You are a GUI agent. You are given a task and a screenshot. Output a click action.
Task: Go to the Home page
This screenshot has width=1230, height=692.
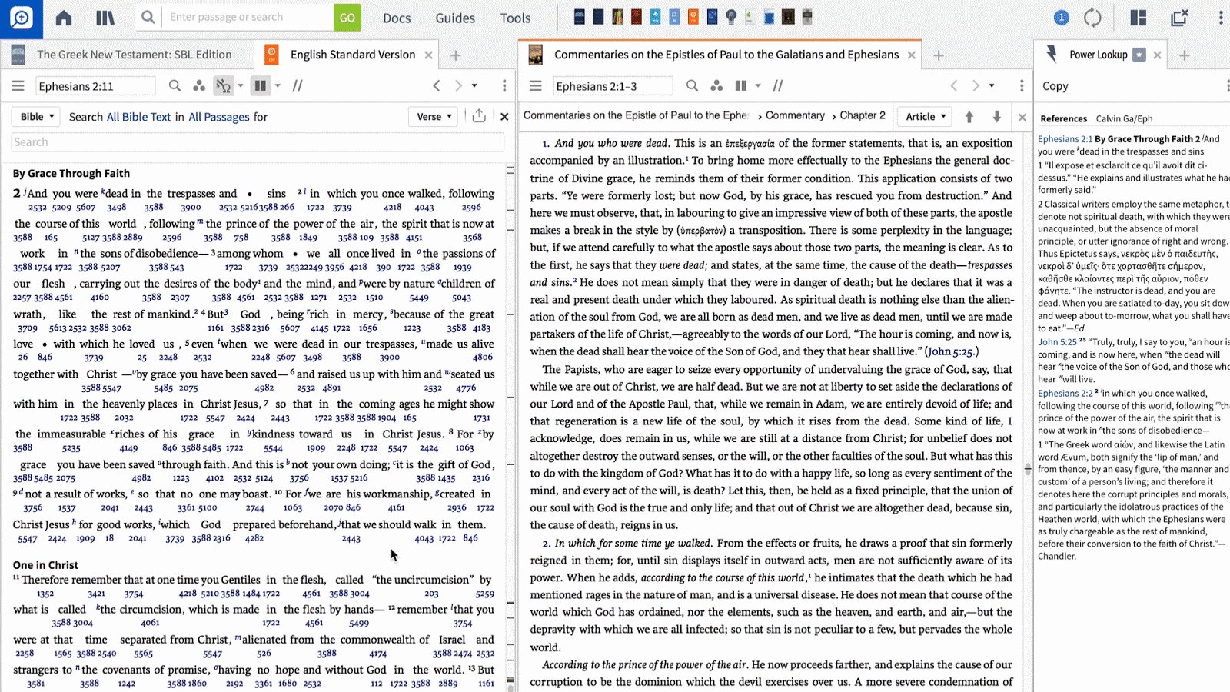point(64,18)
